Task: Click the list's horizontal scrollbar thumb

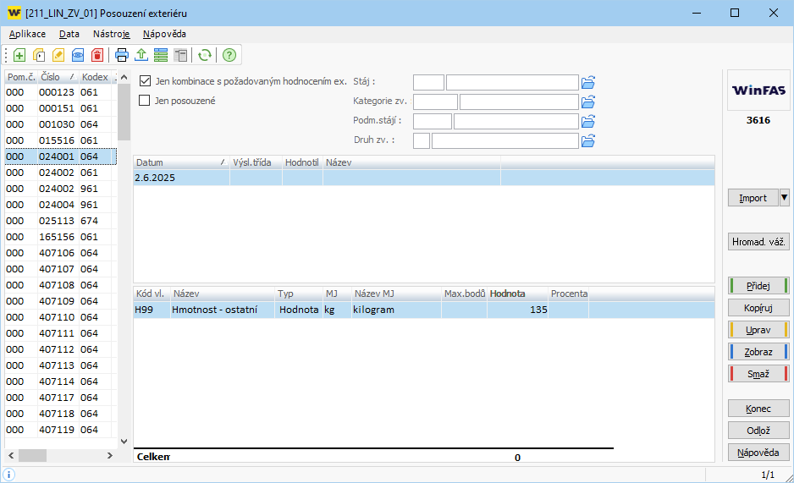Action: tap(32, 456)
